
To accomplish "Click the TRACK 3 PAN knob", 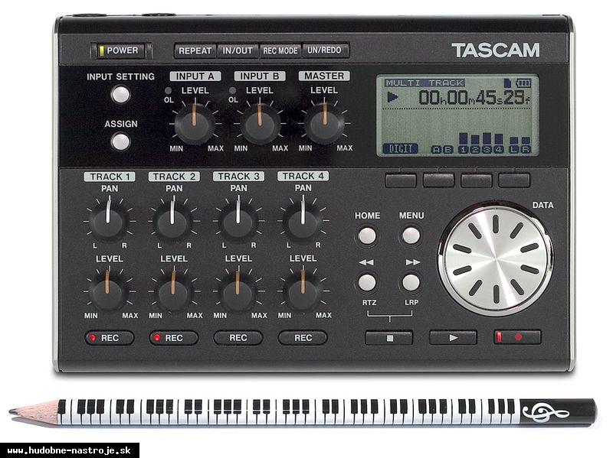I will coord(238,222).
